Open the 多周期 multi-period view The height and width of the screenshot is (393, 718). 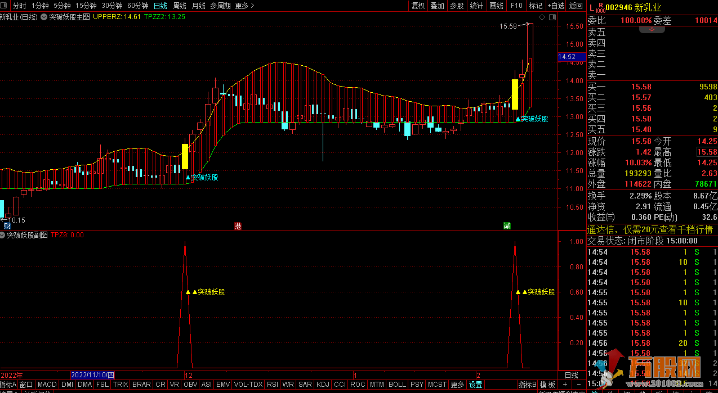tap(221, 6)
